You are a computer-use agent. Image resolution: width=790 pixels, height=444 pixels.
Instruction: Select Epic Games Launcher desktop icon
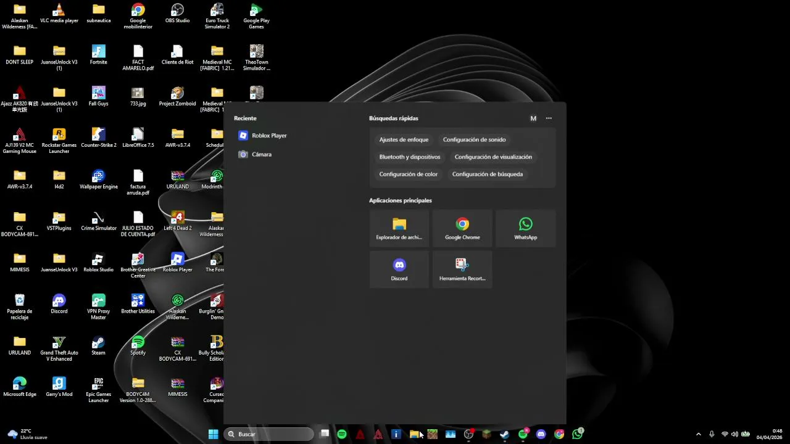coord(99,390)
